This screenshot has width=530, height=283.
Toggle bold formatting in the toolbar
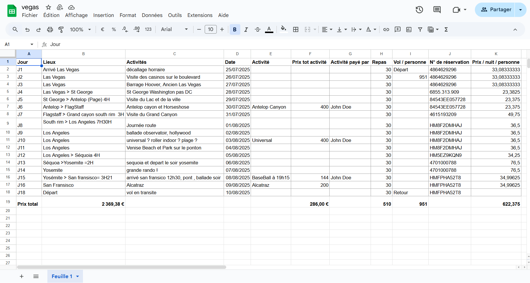[x=235, y=29]
